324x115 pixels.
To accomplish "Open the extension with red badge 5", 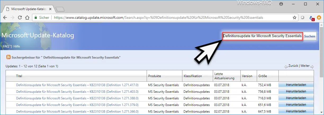I will tap(311, 18).
